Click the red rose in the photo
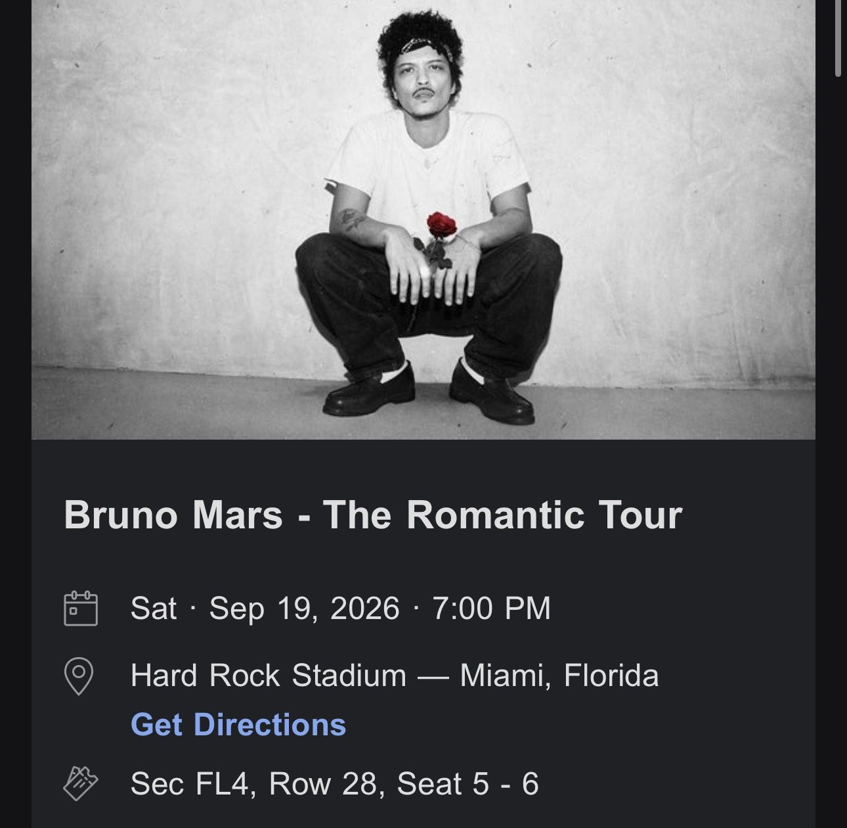 coord(441,225)
